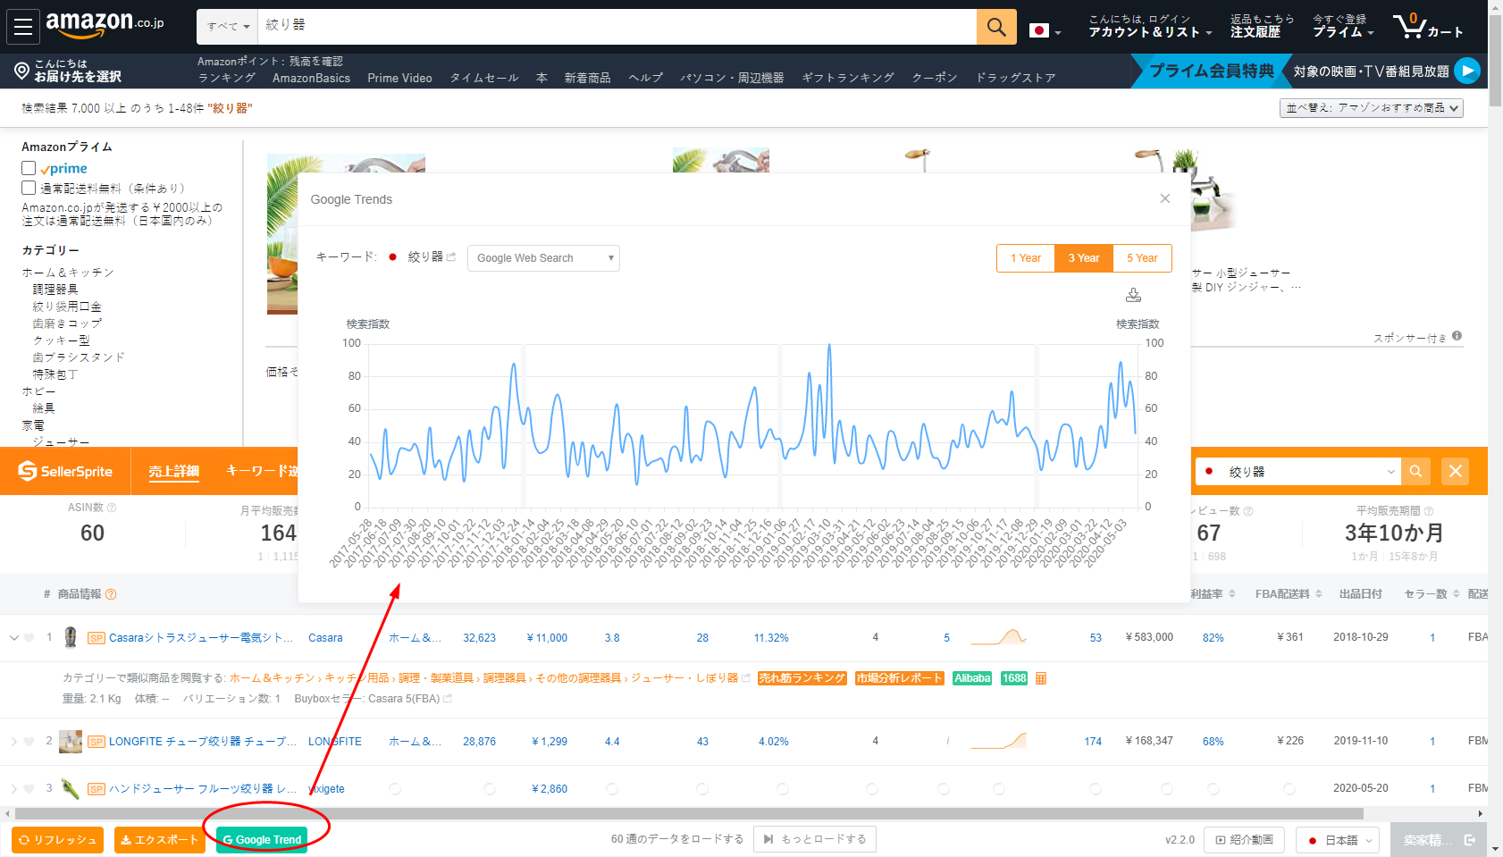The height and width of the screenshot is (857, 1503).
Task: Open the 売上詳細 tab in SellerSprite
Action: click(x=173, y=471)
